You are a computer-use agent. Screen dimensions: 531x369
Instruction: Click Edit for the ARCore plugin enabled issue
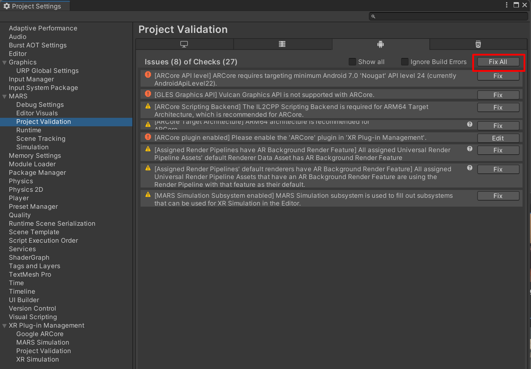[x=498, y=138]
